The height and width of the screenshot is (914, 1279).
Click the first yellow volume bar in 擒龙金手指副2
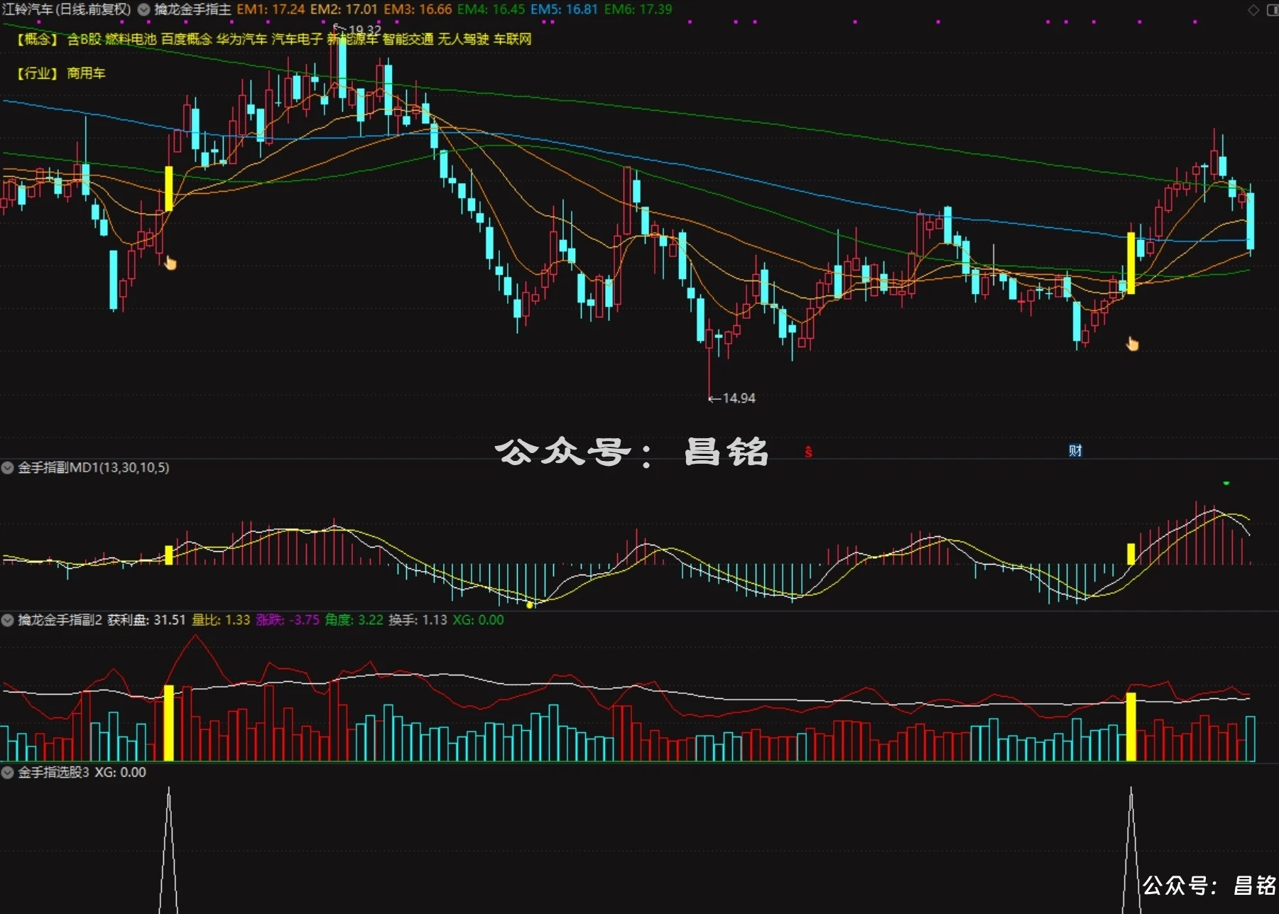(169, 723)
